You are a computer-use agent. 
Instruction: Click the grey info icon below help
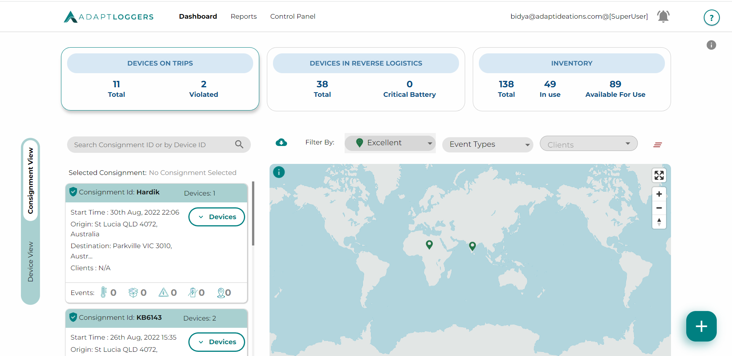[711, 45]
